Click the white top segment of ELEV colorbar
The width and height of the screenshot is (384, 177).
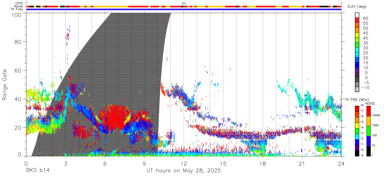(x=357, y=15)
